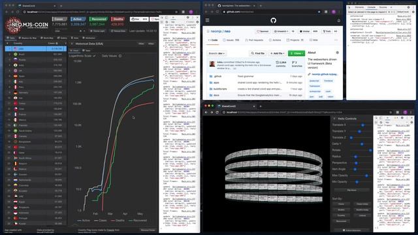Click the committer avatar thumbnail
The image size is (418, 235).
coord(212,64)
